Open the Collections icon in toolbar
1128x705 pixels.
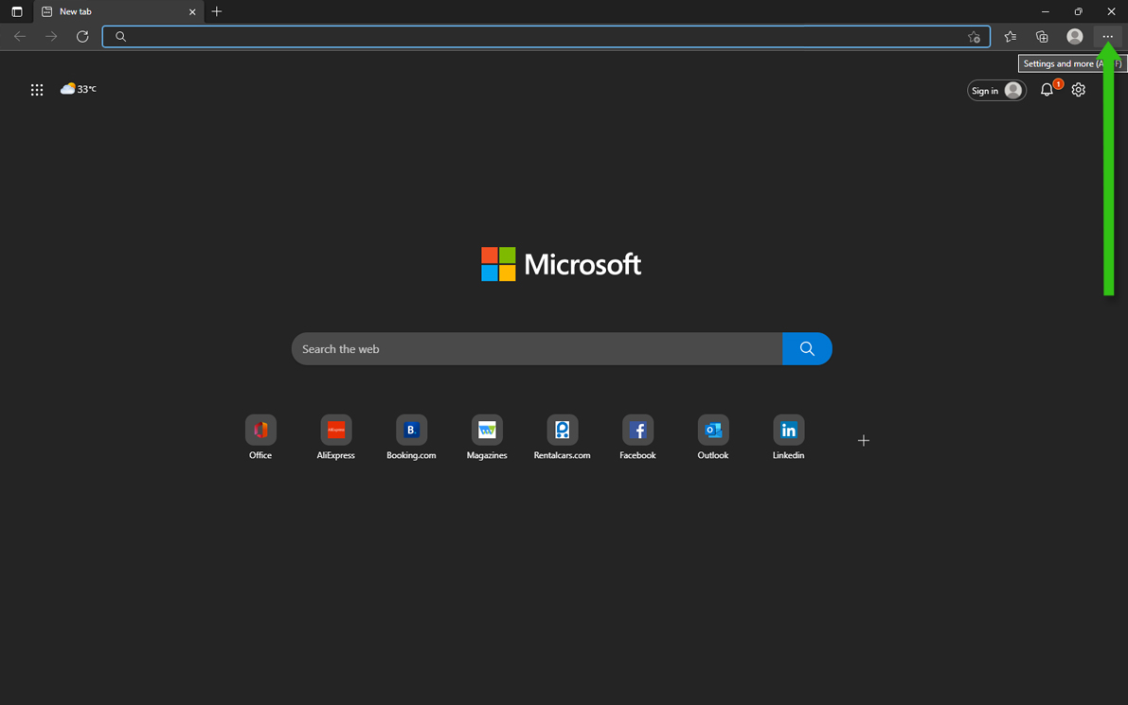1042,37
